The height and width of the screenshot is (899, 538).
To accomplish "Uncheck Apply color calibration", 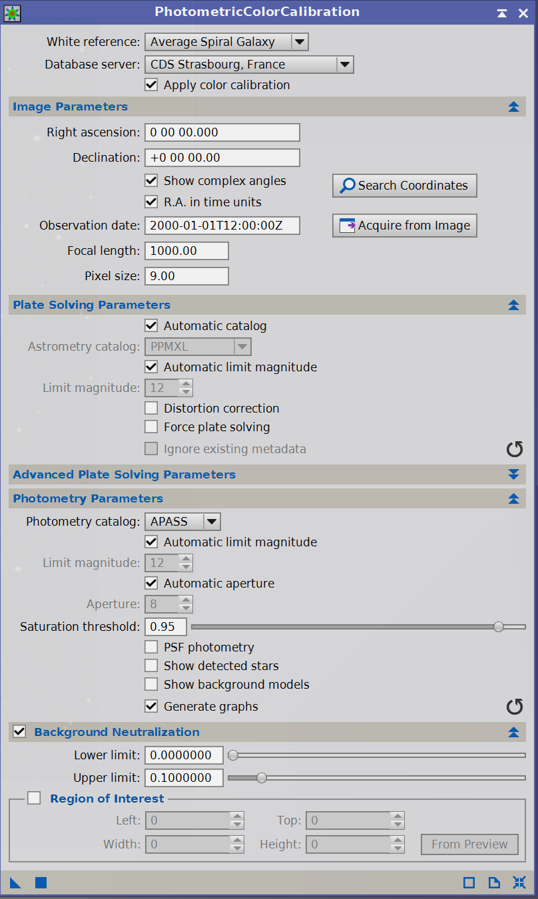I will (x=152, y=85).
